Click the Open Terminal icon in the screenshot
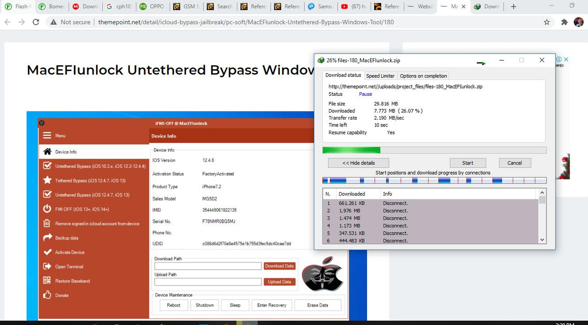 click(x=47, y=266)
